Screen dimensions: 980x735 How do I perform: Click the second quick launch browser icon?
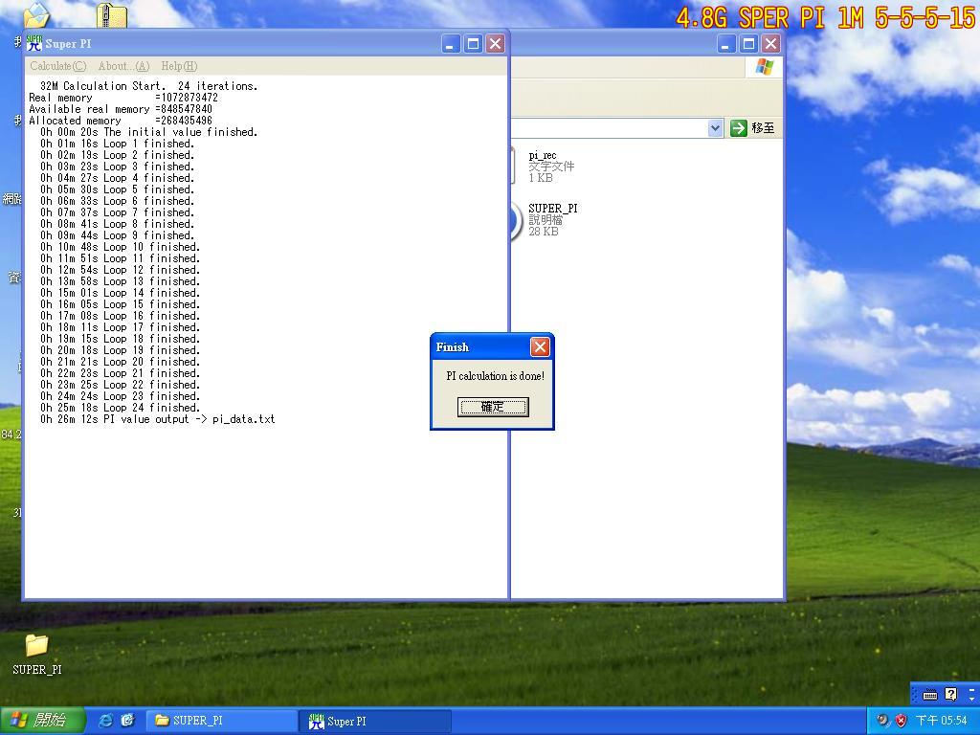[x=127, y=721]
